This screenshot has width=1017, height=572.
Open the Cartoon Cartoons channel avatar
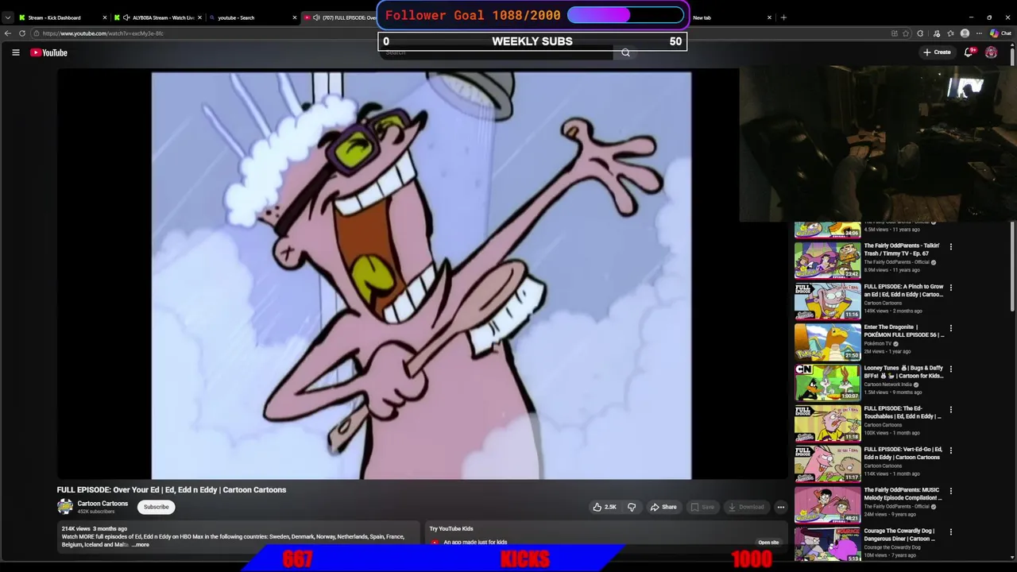65,507
